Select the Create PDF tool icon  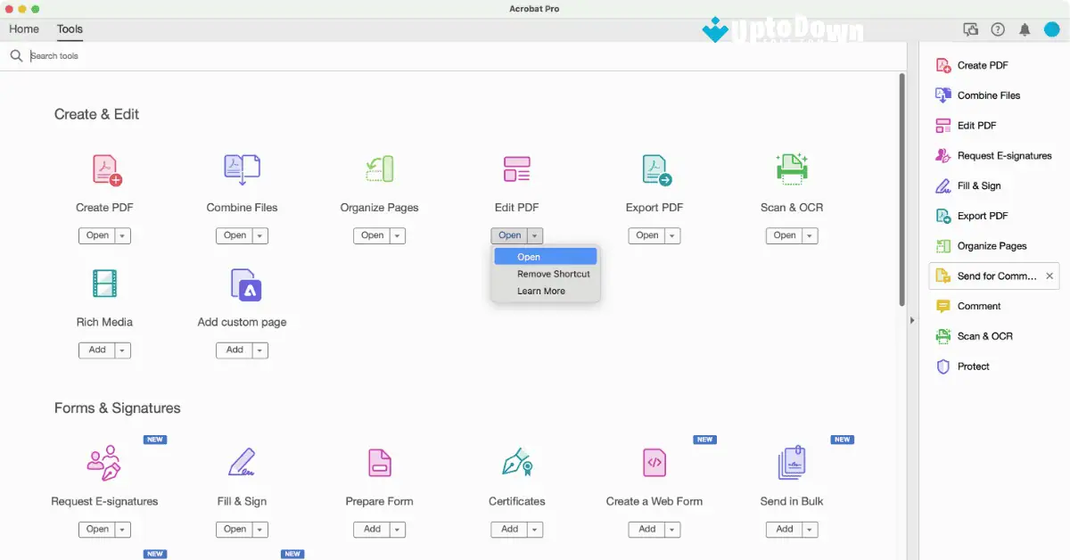tap(104, 169)
